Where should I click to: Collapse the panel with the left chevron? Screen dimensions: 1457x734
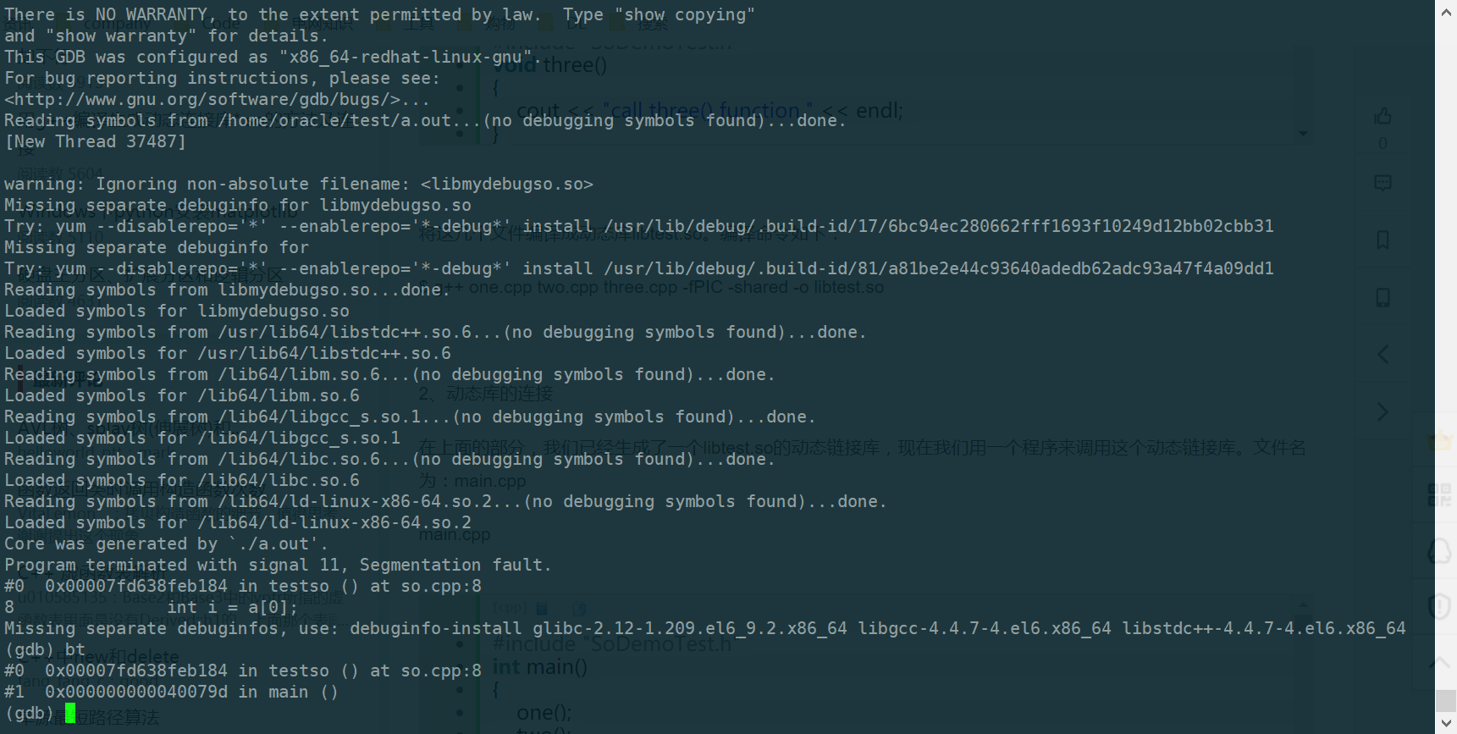[1382, 354]
